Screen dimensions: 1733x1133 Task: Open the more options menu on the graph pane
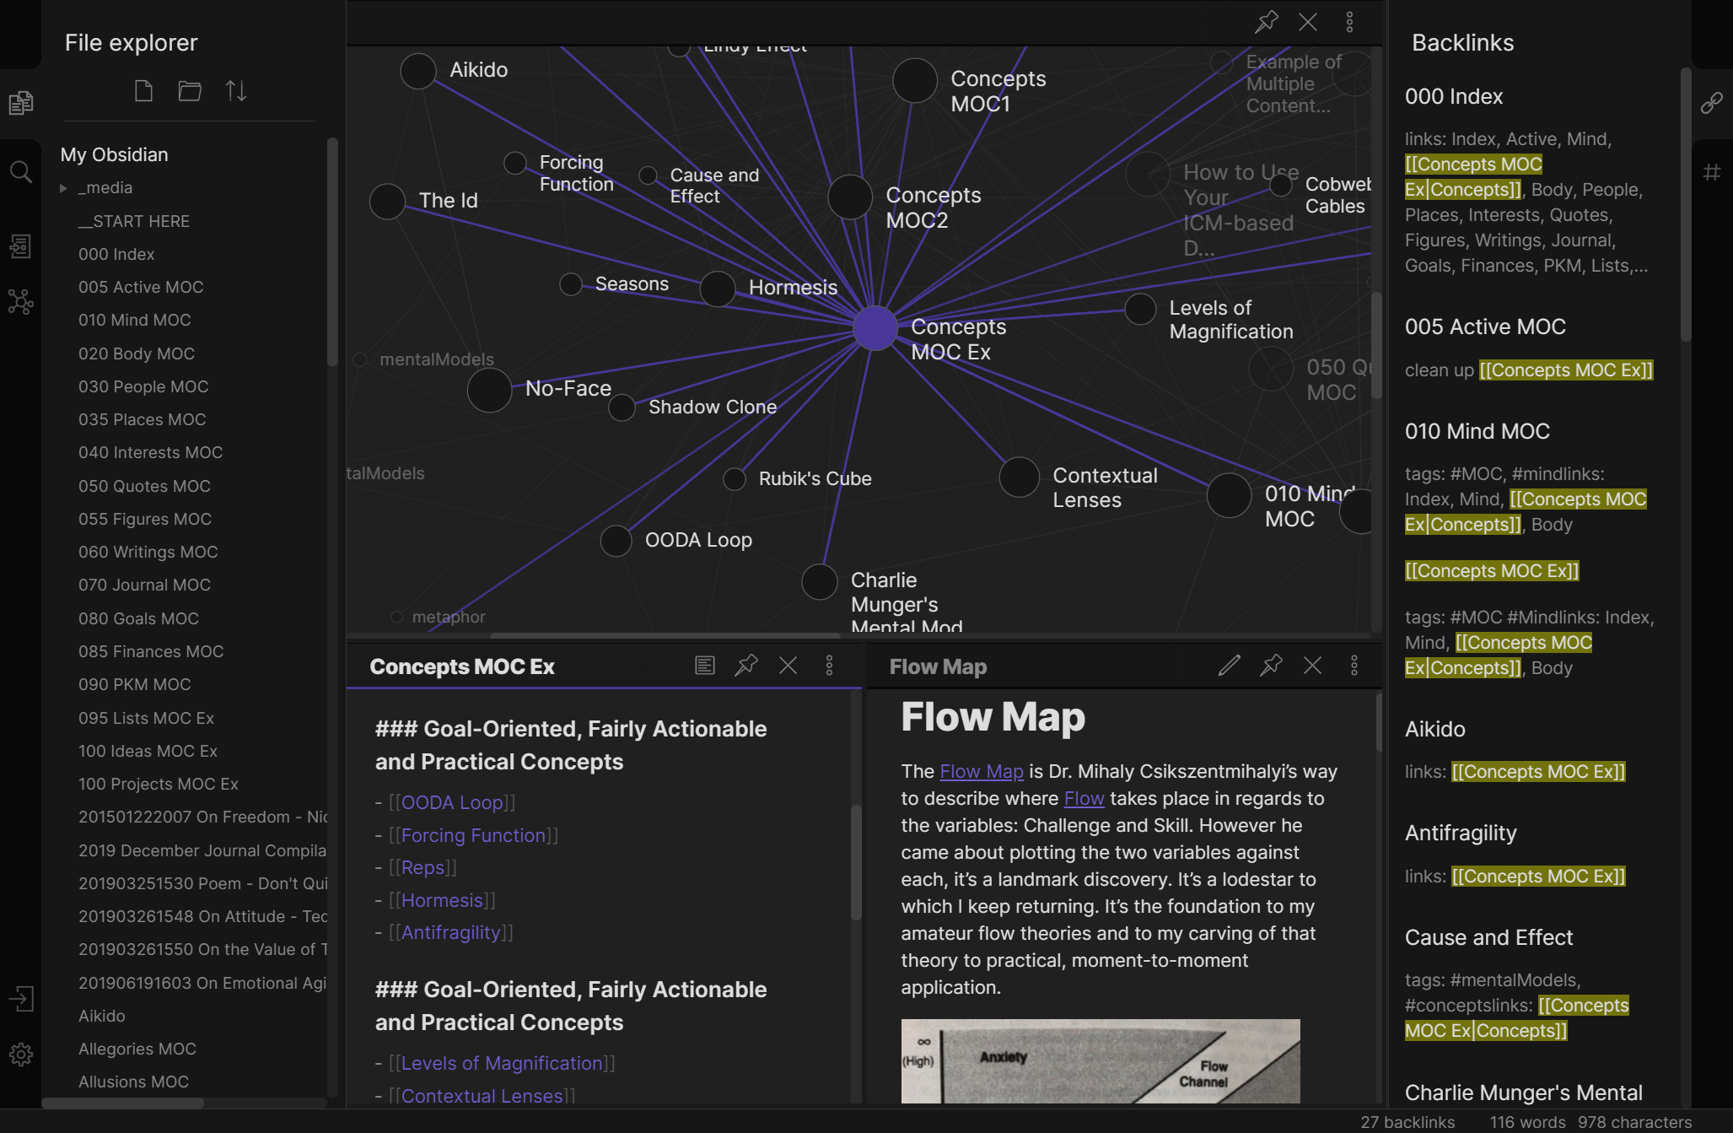point(1350,22)
